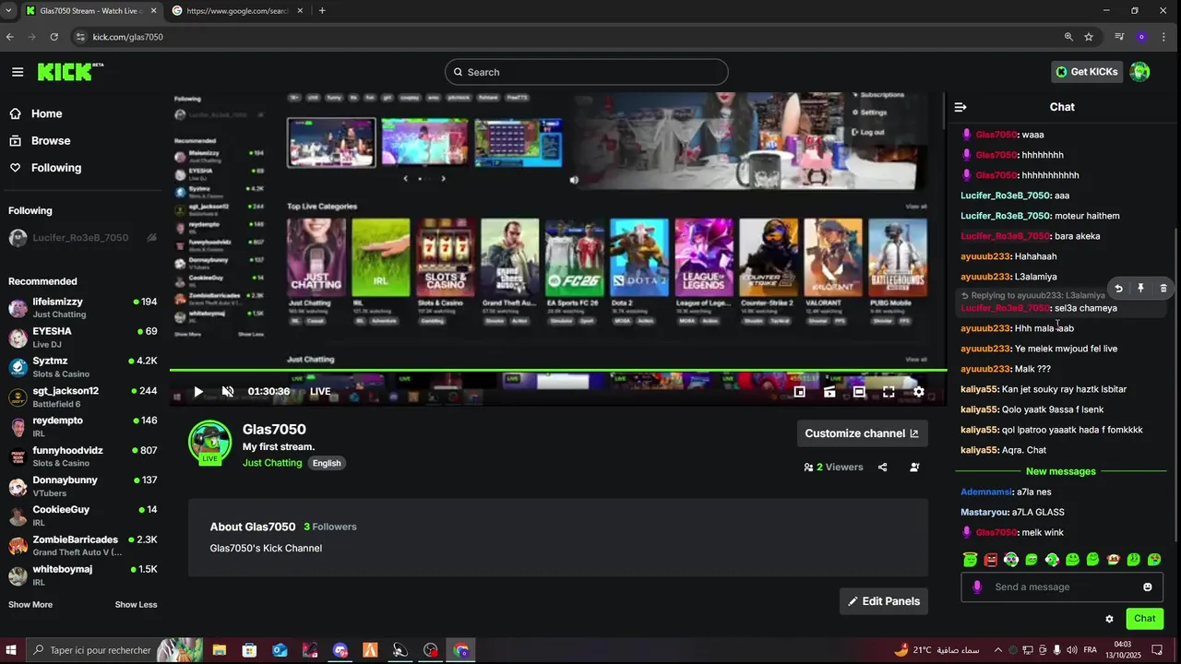The width and height of the screenshot is (1181, 664).
Task: Collapse recommended list with Show Less
Action: [136, 605]
